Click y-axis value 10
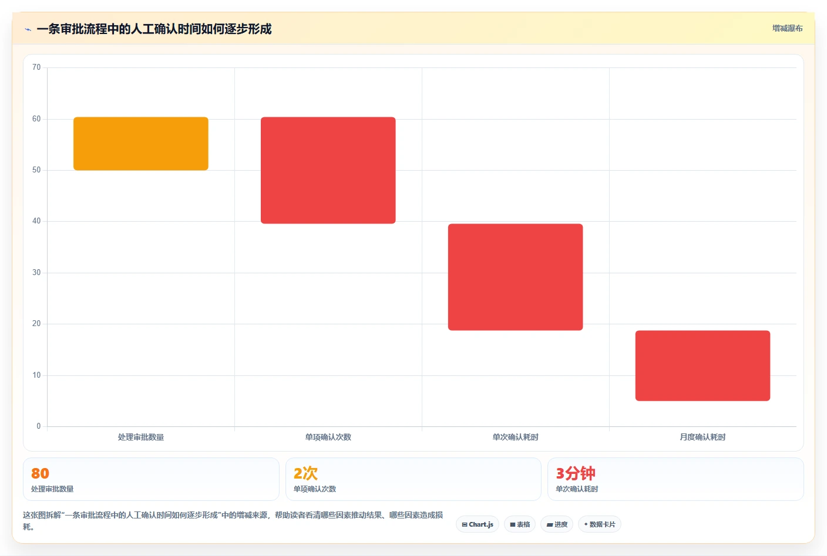This screenshot has width=827, height=556. coord(36,375)
